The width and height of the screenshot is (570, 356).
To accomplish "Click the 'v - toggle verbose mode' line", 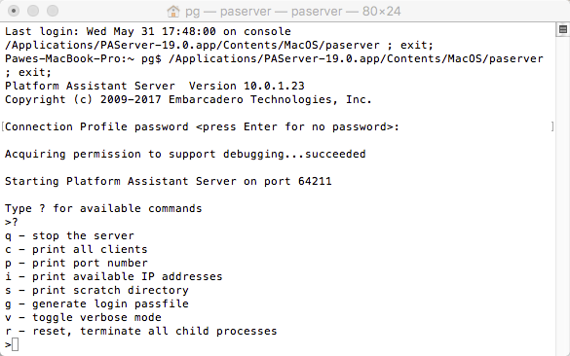I will [x=83, y=317].
